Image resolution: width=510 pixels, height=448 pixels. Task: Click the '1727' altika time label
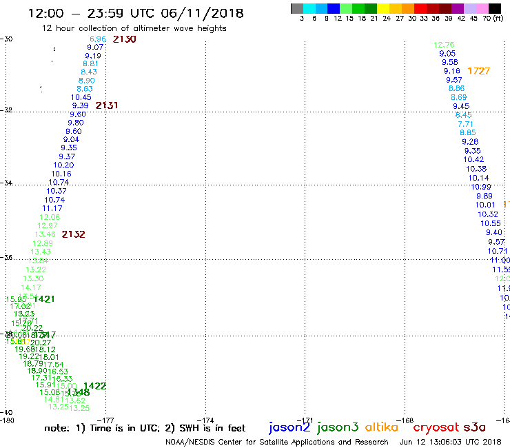point(479,71)
